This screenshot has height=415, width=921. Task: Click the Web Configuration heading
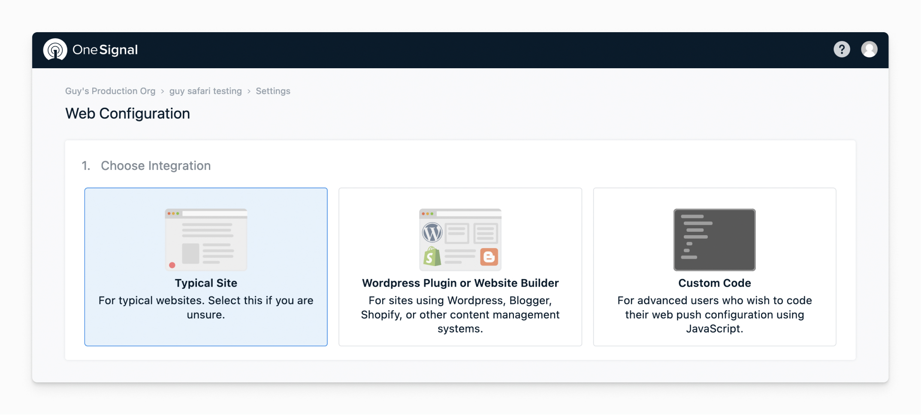pos(127,113)
